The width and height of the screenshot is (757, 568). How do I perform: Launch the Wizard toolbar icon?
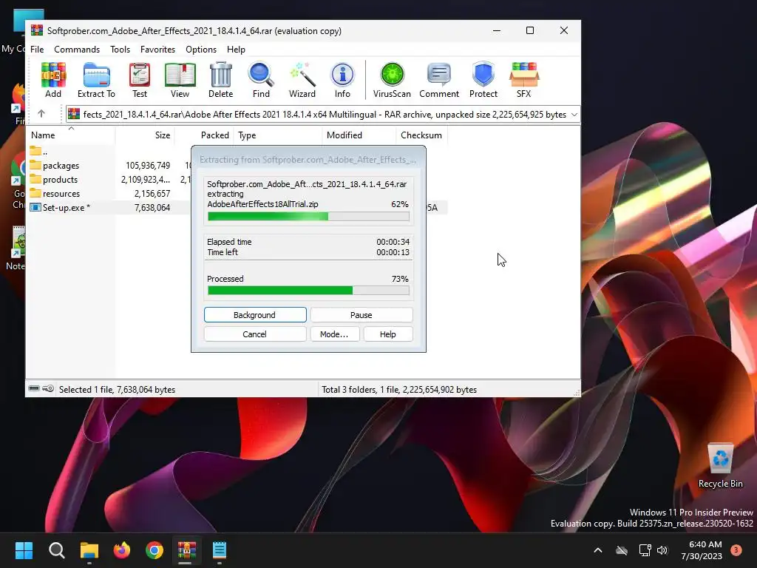coord(302,80)
